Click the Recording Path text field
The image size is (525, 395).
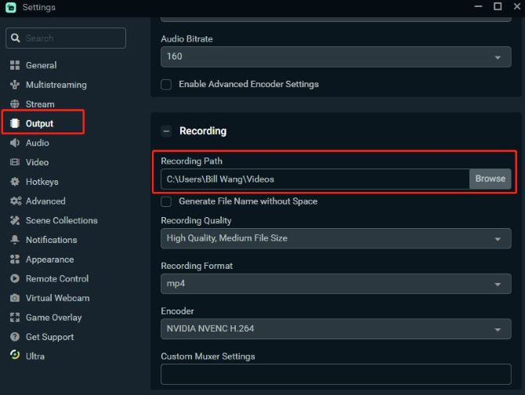[315, 179]
